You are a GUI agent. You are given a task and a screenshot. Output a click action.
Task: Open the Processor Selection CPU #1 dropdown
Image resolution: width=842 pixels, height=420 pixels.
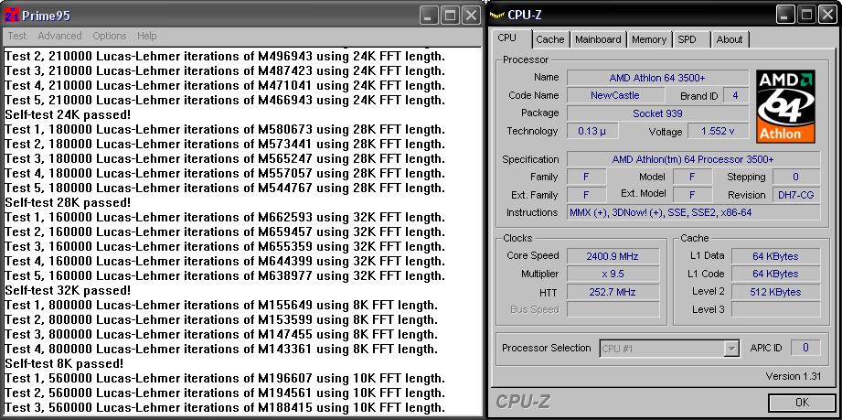click(669, 349)
